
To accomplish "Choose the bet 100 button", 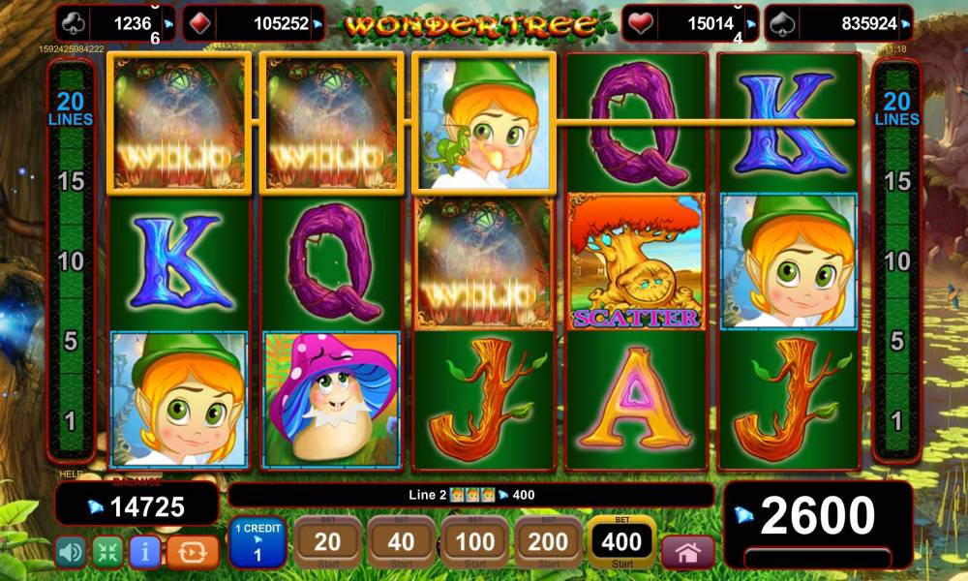I will point(474,542).
